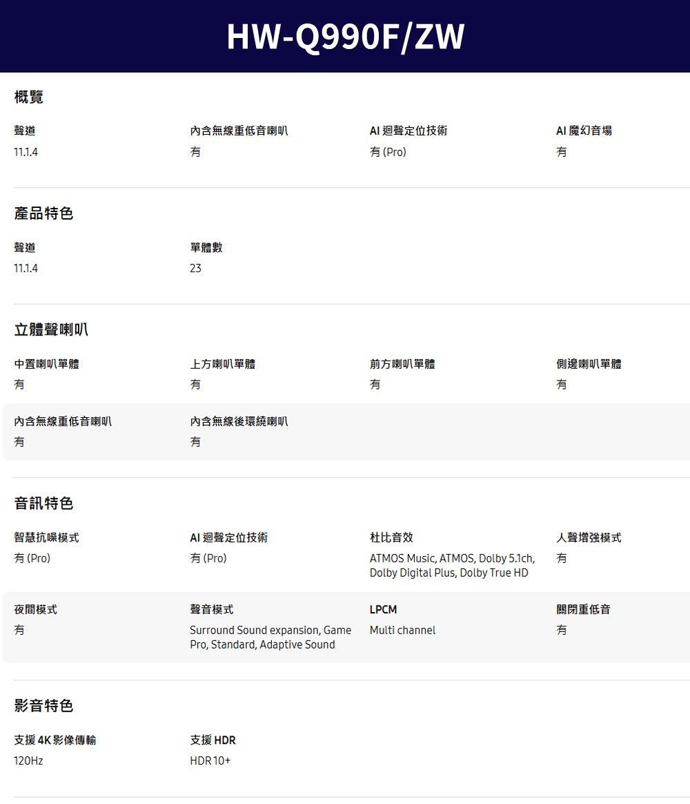Select the 有 value under 人聲增強模式
Screen dimensions: 690x804
click(562, 558)
